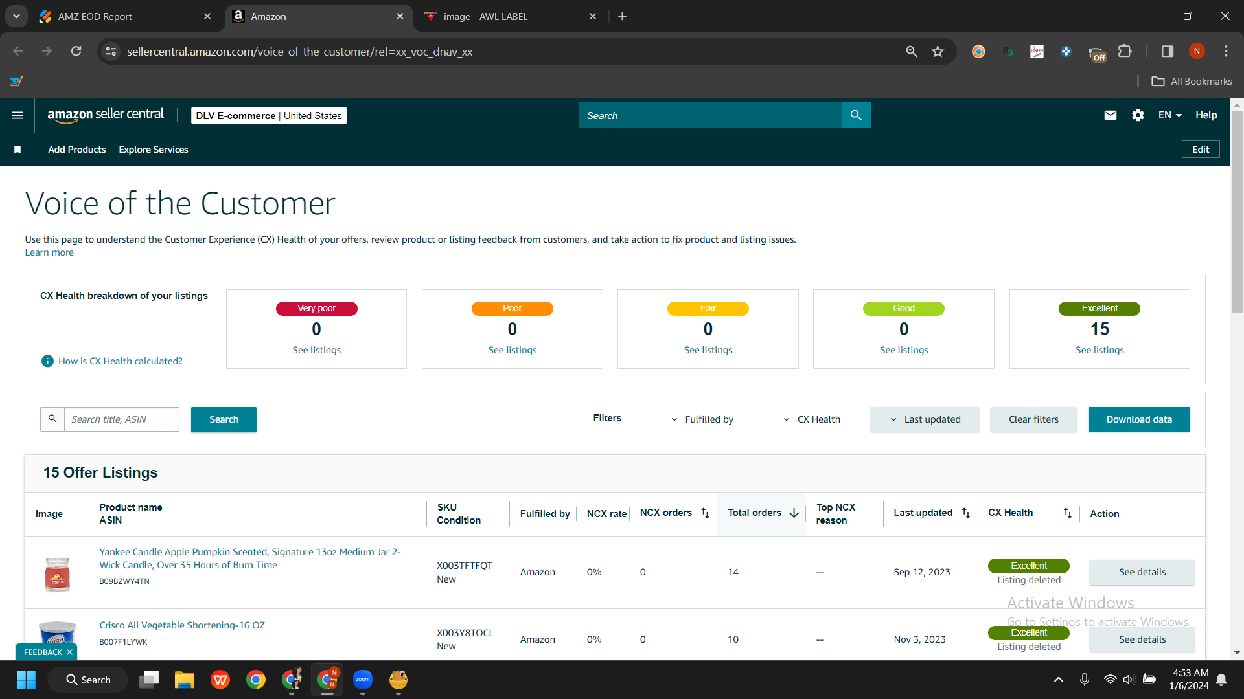Sort by CX Health arrows icon

tap(1067, 513)
